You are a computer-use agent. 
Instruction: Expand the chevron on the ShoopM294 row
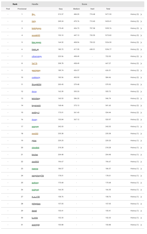pyautogui.click(x=141, y=85)
